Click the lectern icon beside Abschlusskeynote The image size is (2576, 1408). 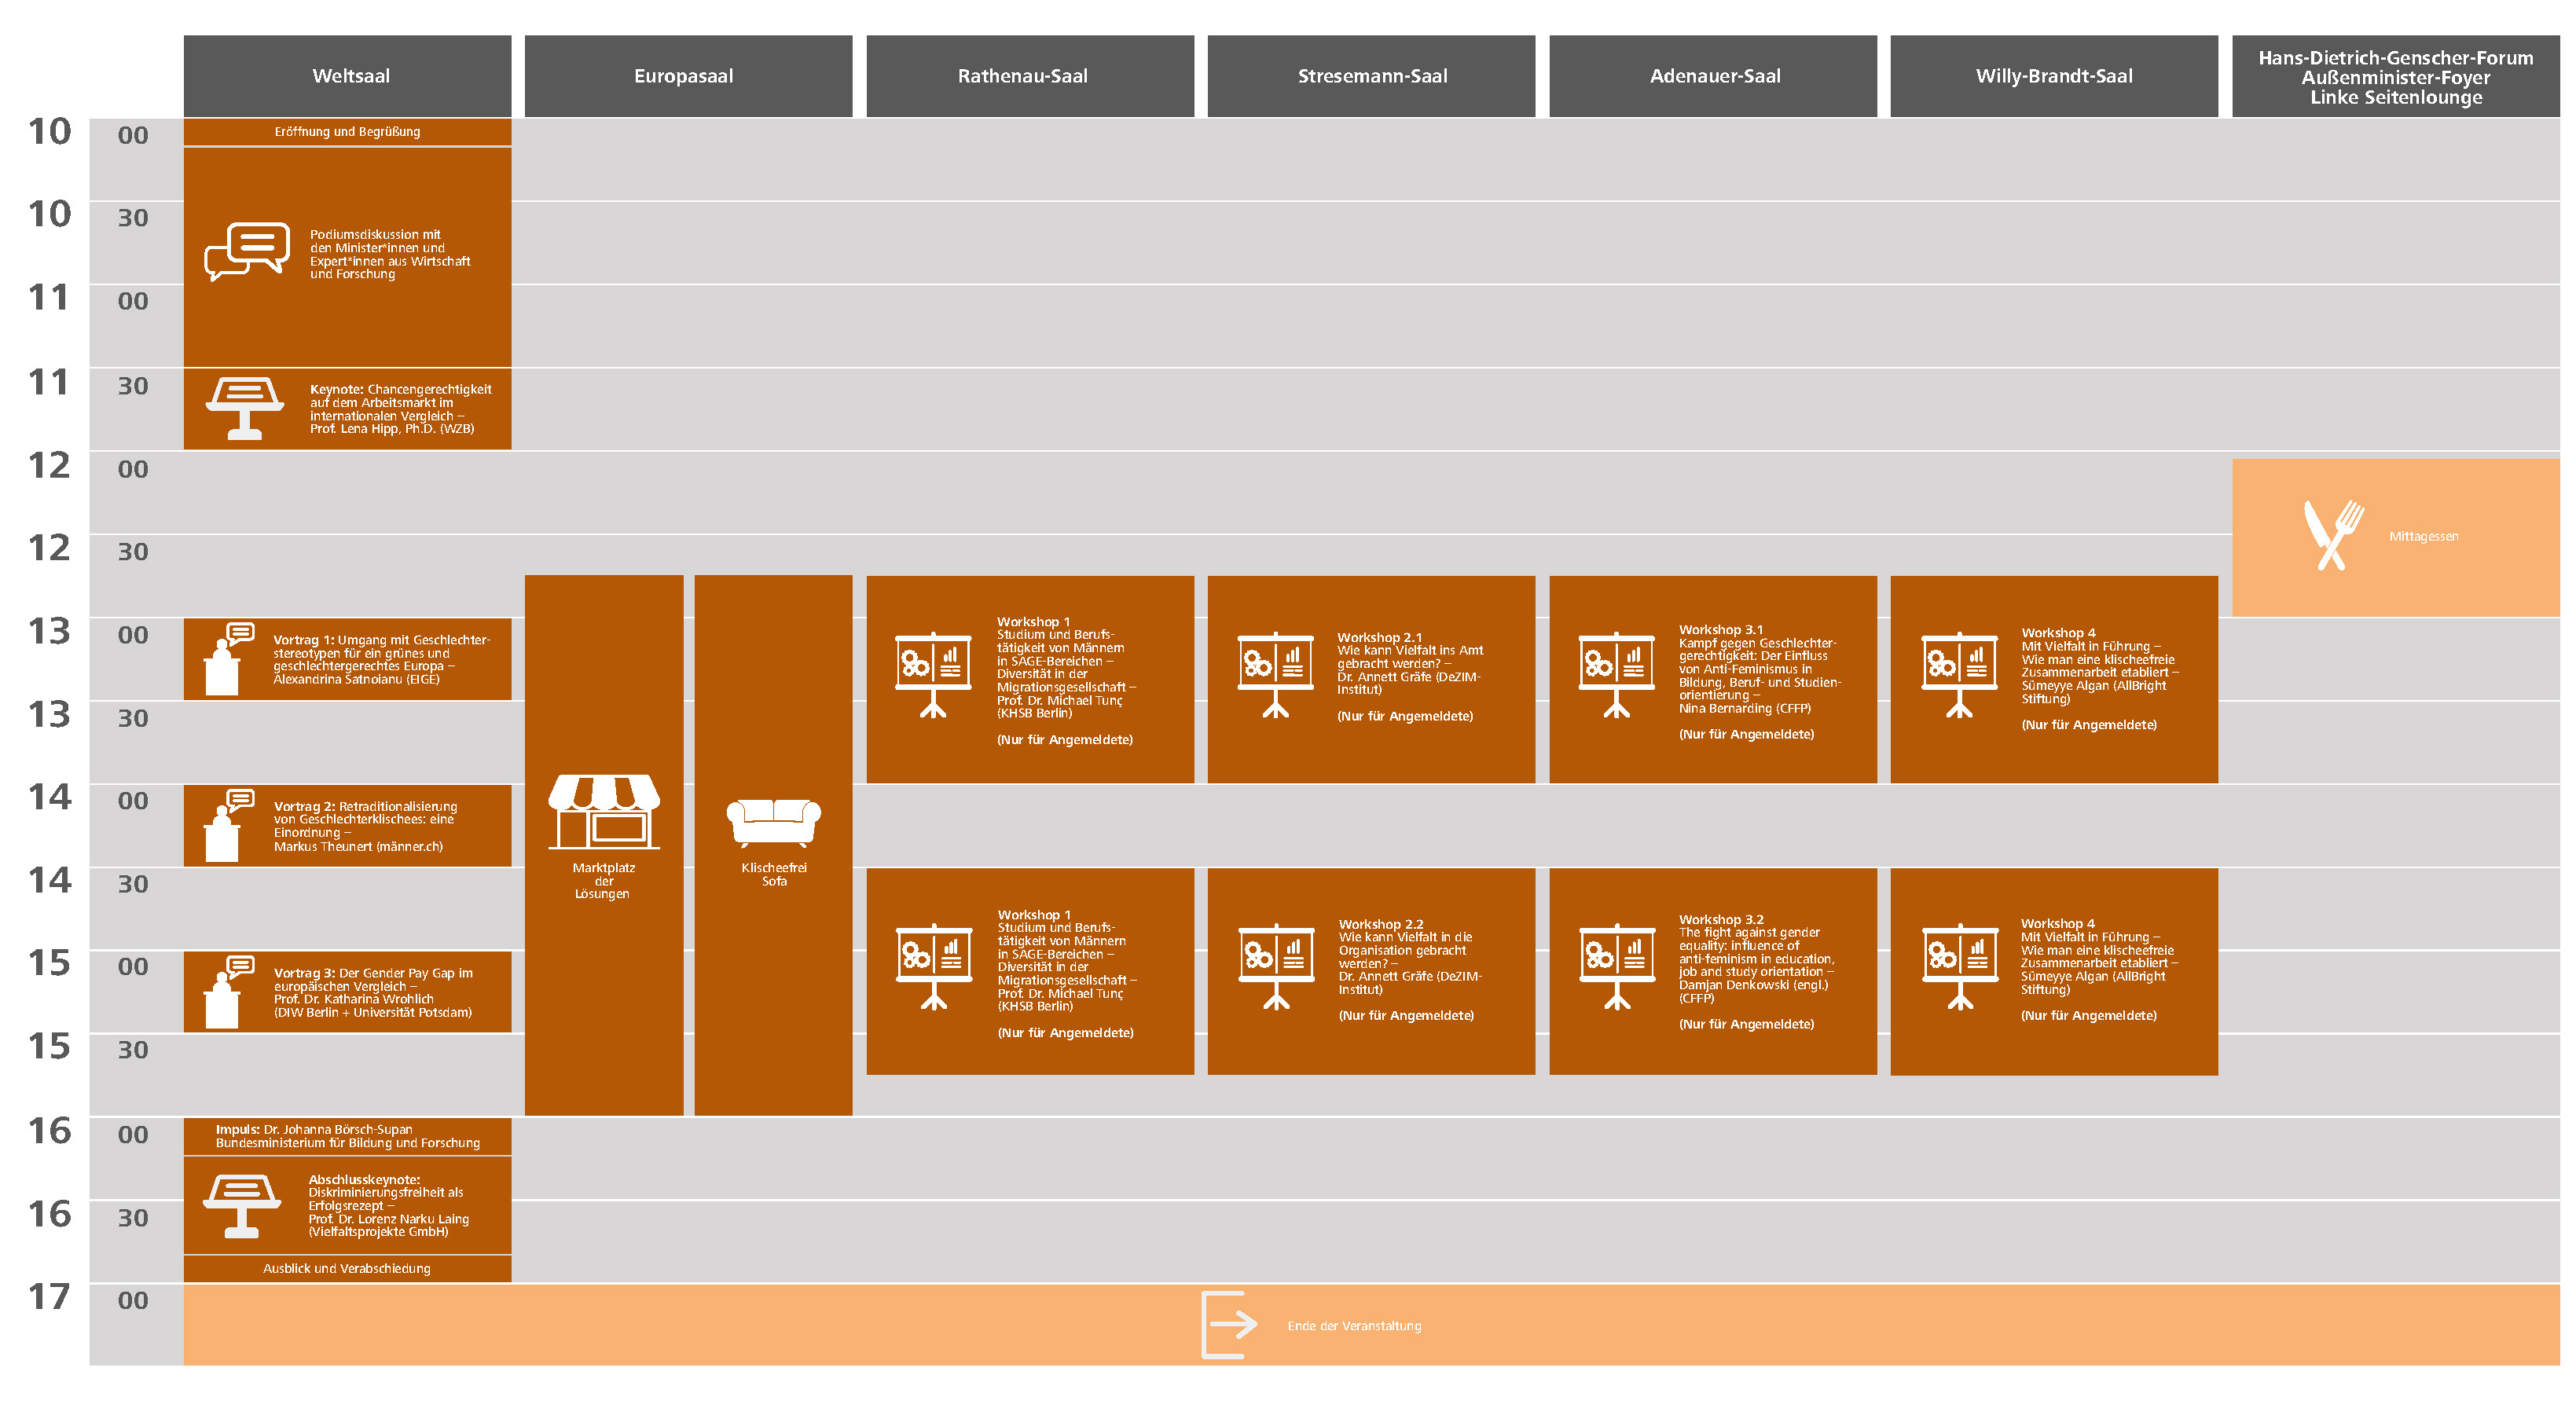click(x=241, y=1205)
